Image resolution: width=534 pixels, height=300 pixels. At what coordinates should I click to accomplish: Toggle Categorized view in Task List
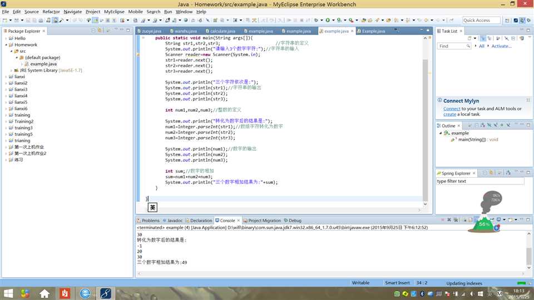(x=483, y=38)
